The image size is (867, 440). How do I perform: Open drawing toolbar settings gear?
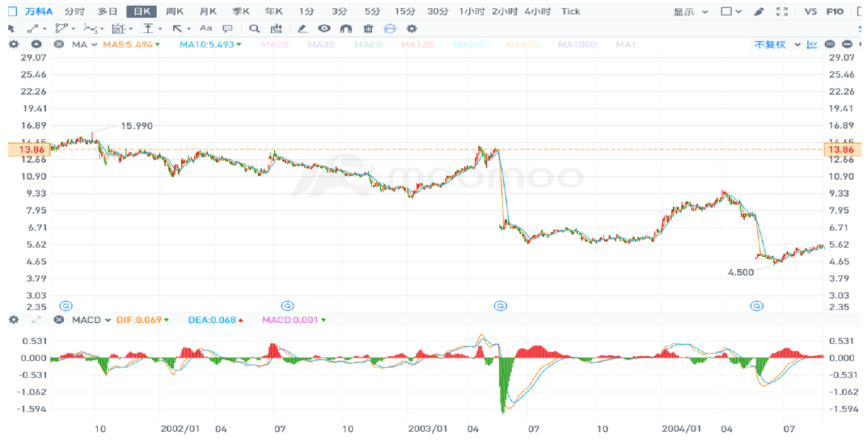click(411, 28)
